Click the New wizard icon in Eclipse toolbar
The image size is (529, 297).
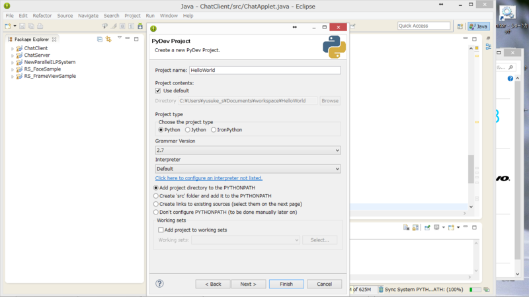click(8, 26)
